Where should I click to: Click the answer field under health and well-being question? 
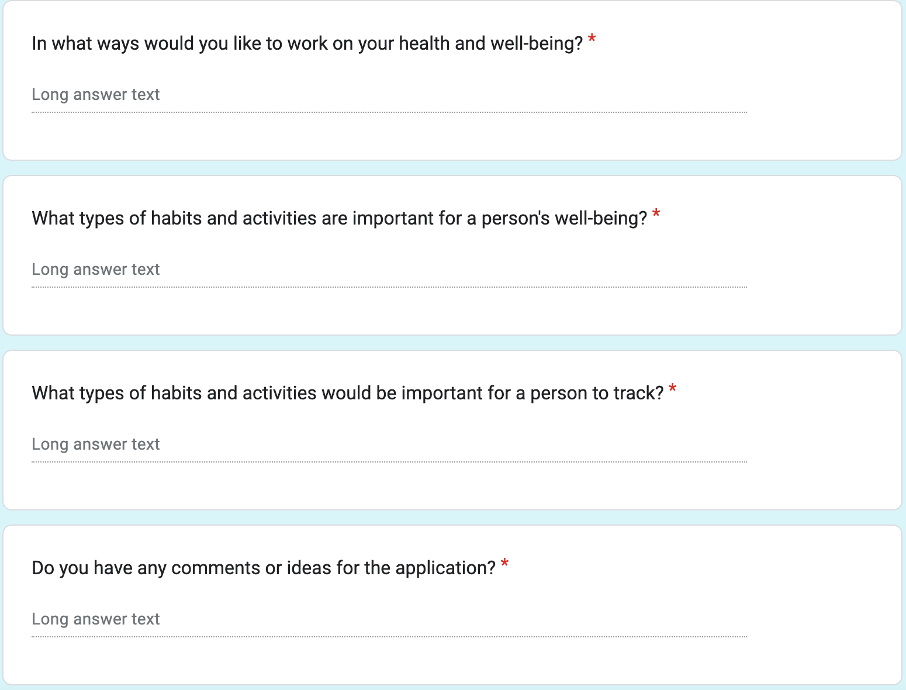click(x=389, y=95)
